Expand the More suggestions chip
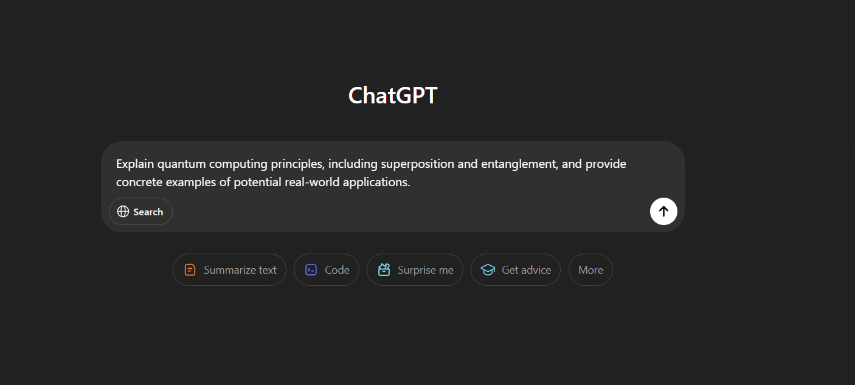This screenshot has width=855, height=385. coord(590,270)
